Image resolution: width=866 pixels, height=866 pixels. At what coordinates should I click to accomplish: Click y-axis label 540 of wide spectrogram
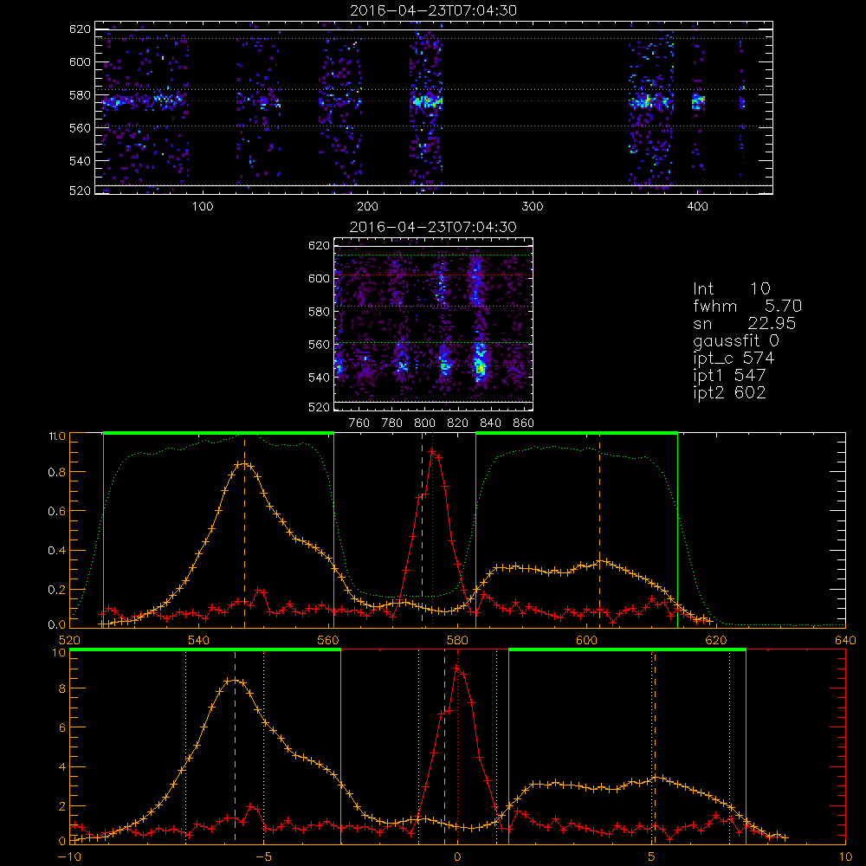[x=80, y=161]
